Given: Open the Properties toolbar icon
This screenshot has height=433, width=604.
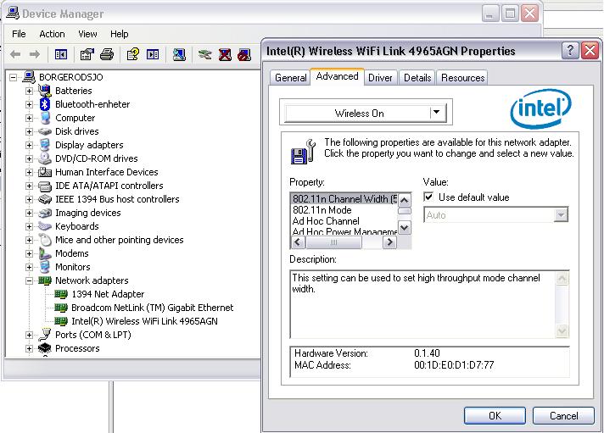Looking at the screenshot, I should pos(87,54).
